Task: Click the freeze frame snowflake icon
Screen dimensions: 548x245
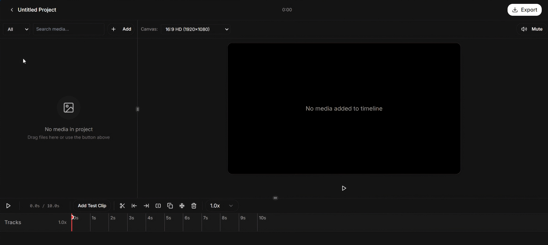Action: (x=182, y=206)
